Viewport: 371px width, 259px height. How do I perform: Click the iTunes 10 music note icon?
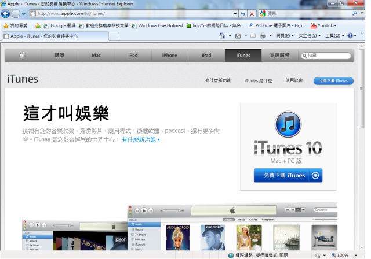click(x=288, y=124)
